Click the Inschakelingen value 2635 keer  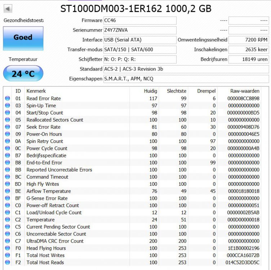point(249,50)
